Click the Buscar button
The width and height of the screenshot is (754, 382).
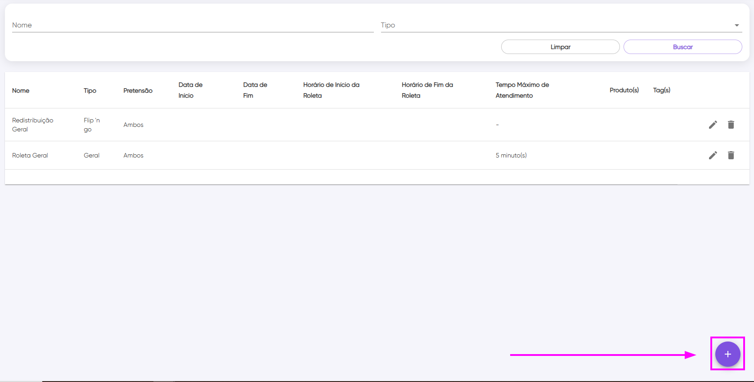coord(682,47)
